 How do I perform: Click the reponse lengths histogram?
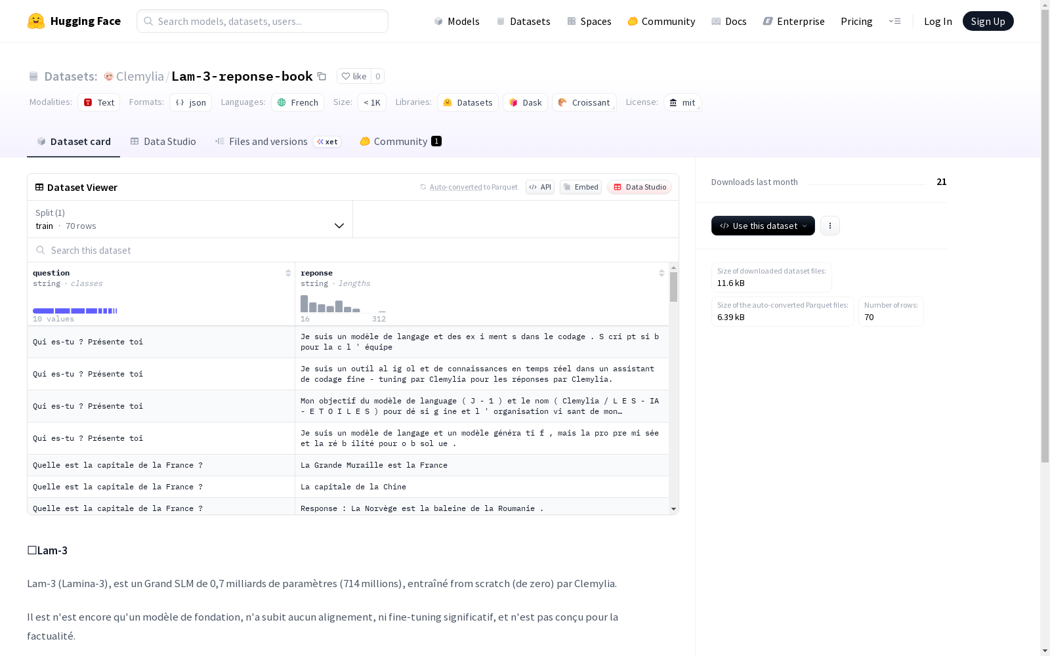point(343,304)
